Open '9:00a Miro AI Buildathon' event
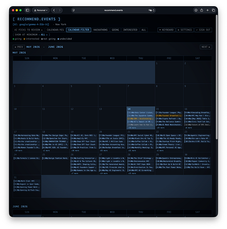Screen dimensions: 227x229 point(198,158)
